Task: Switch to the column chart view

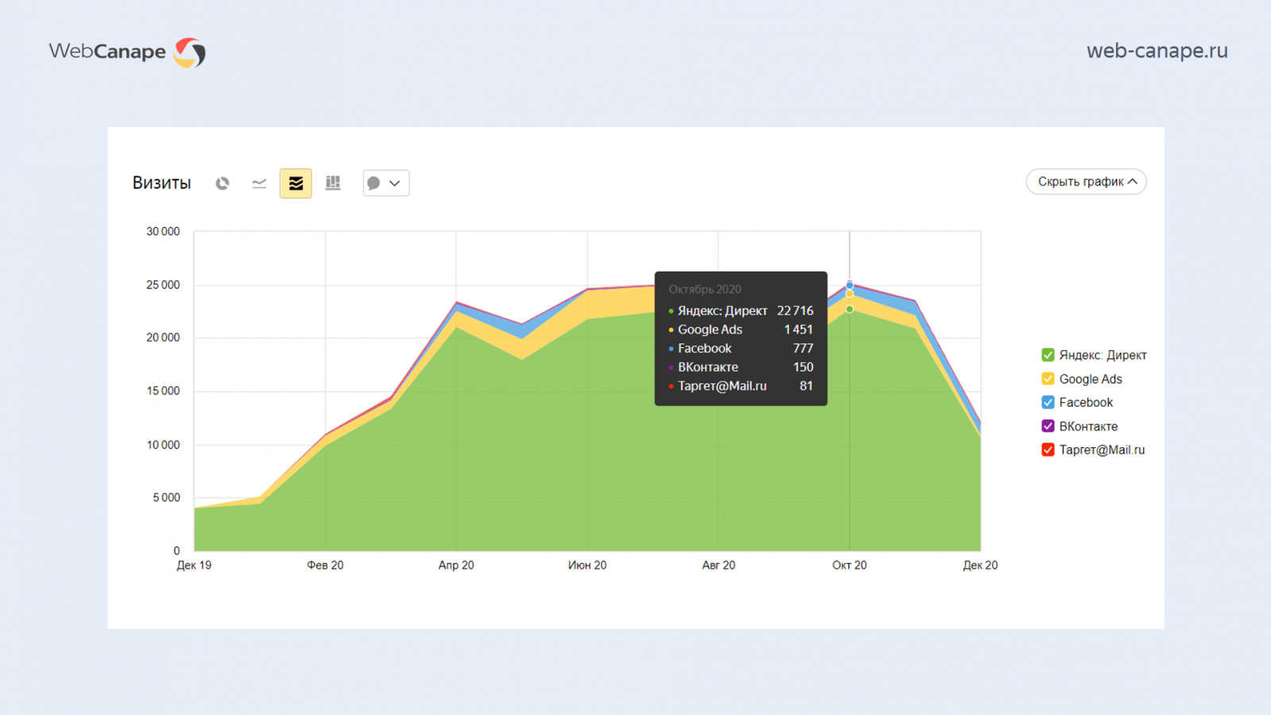Action: 333,184
